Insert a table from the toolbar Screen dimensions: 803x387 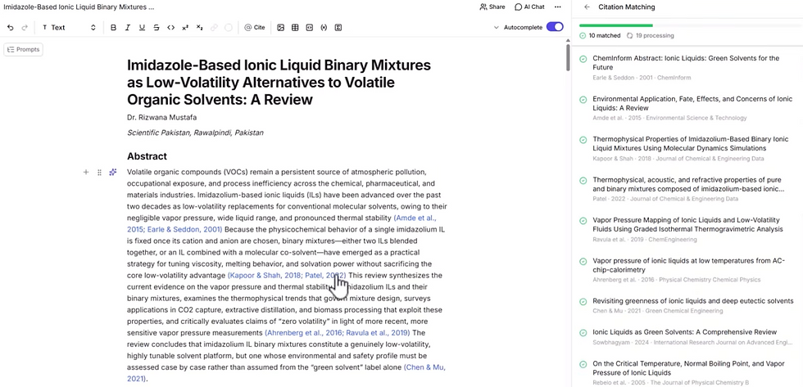pos(295,28)
